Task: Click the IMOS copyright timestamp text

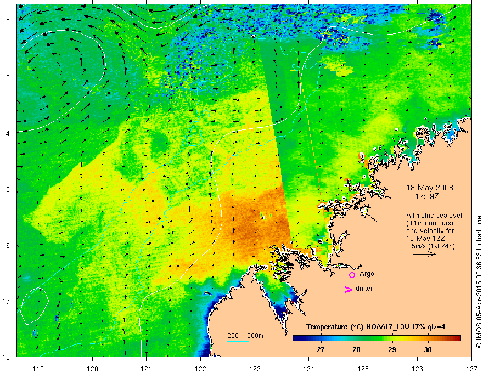Action: 479,282
